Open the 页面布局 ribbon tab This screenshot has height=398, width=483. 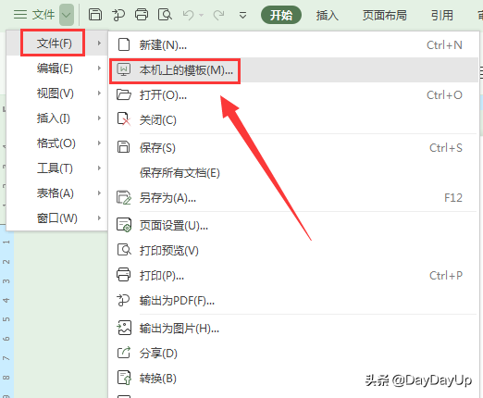coord(384,15)
